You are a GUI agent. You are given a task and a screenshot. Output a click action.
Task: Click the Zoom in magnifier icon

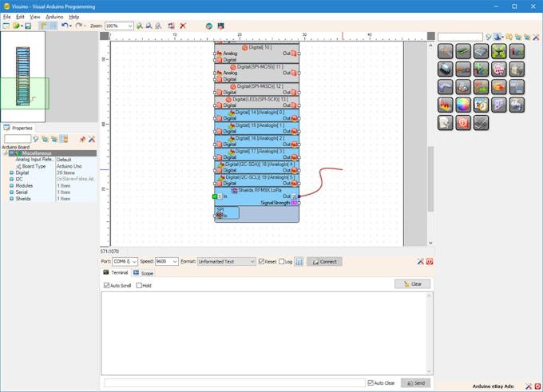tap(139, 26)
